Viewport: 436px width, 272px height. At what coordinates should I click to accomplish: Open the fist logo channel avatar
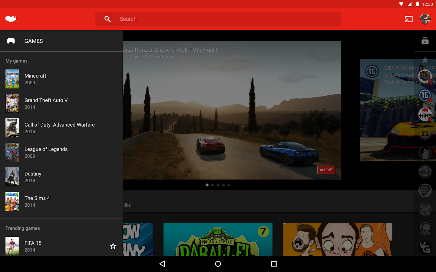(x=425, y=190)
